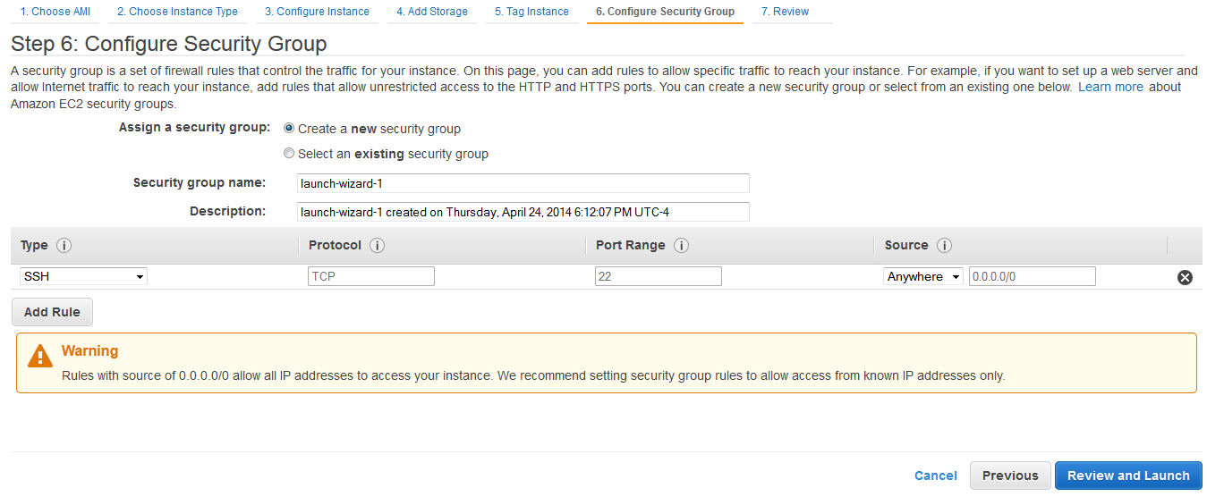Click the orange Warning triangle icon
The height and width of the screenshot is (497, 1207).
click(x=40, y=357)
